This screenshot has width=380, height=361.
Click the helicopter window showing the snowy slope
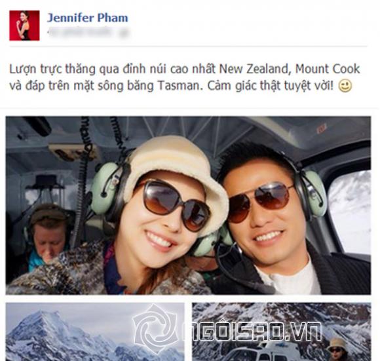point(349,213)
